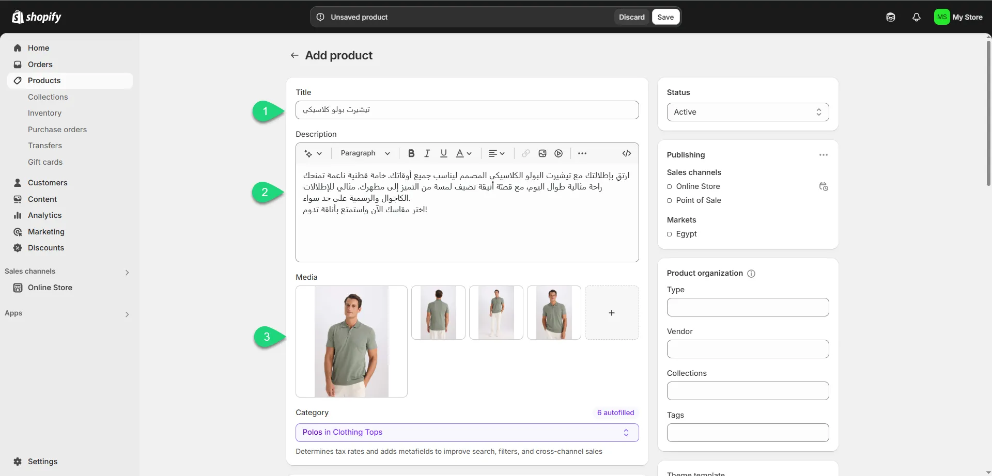This screenshot has height=476, width=992.
Task: Click the insert video icon
Action: 559,153
